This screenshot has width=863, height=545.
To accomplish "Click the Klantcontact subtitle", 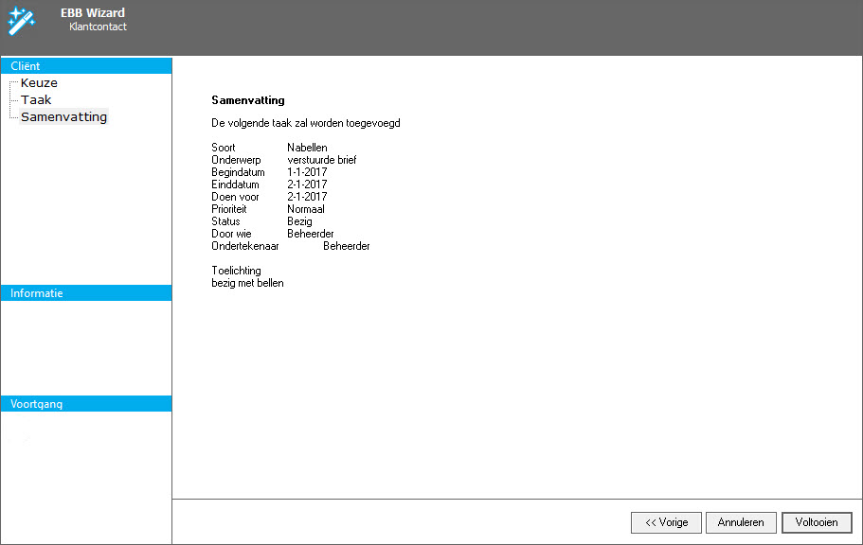I will [x=98, y=27].
